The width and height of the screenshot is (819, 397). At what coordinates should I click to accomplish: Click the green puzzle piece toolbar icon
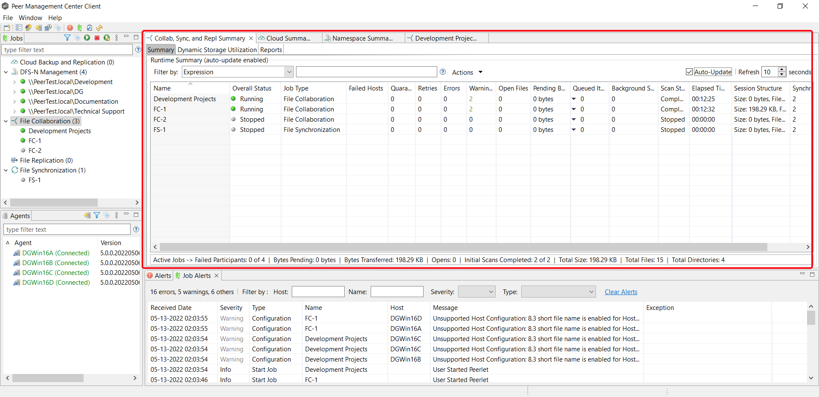[80, 28]
